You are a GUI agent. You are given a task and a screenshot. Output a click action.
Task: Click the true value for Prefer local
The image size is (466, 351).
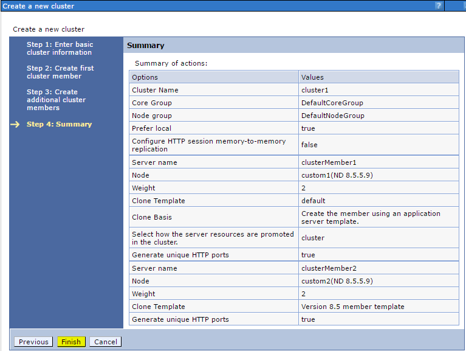308,128
